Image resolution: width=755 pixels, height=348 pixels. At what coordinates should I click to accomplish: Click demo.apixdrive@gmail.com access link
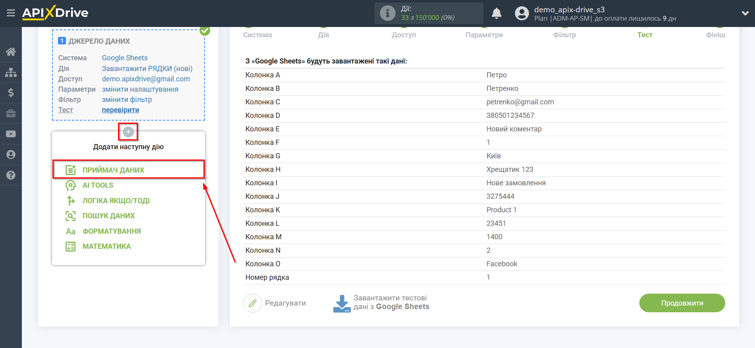(x=146, y=79)
